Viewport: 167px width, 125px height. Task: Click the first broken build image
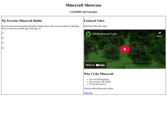[x=3, y=33]
